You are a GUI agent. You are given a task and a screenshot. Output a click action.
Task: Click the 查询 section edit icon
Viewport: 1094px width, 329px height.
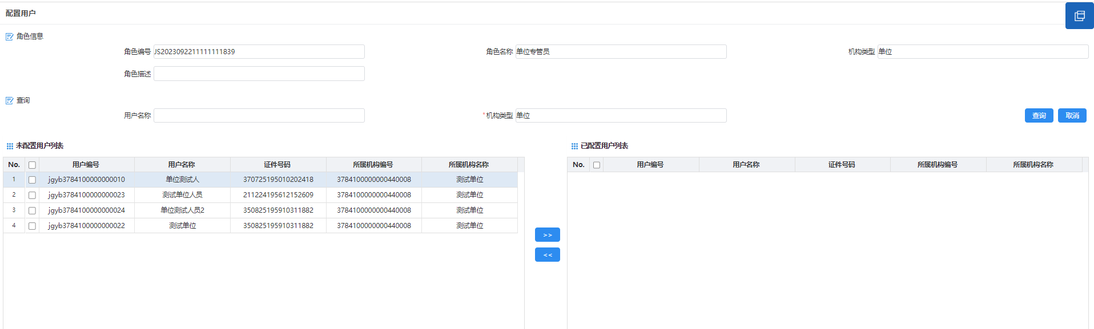click(x=9, y=100)
